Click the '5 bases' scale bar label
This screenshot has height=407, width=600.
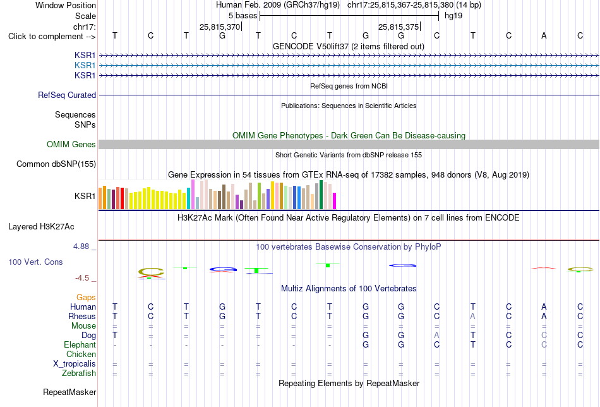pos(243,16)
